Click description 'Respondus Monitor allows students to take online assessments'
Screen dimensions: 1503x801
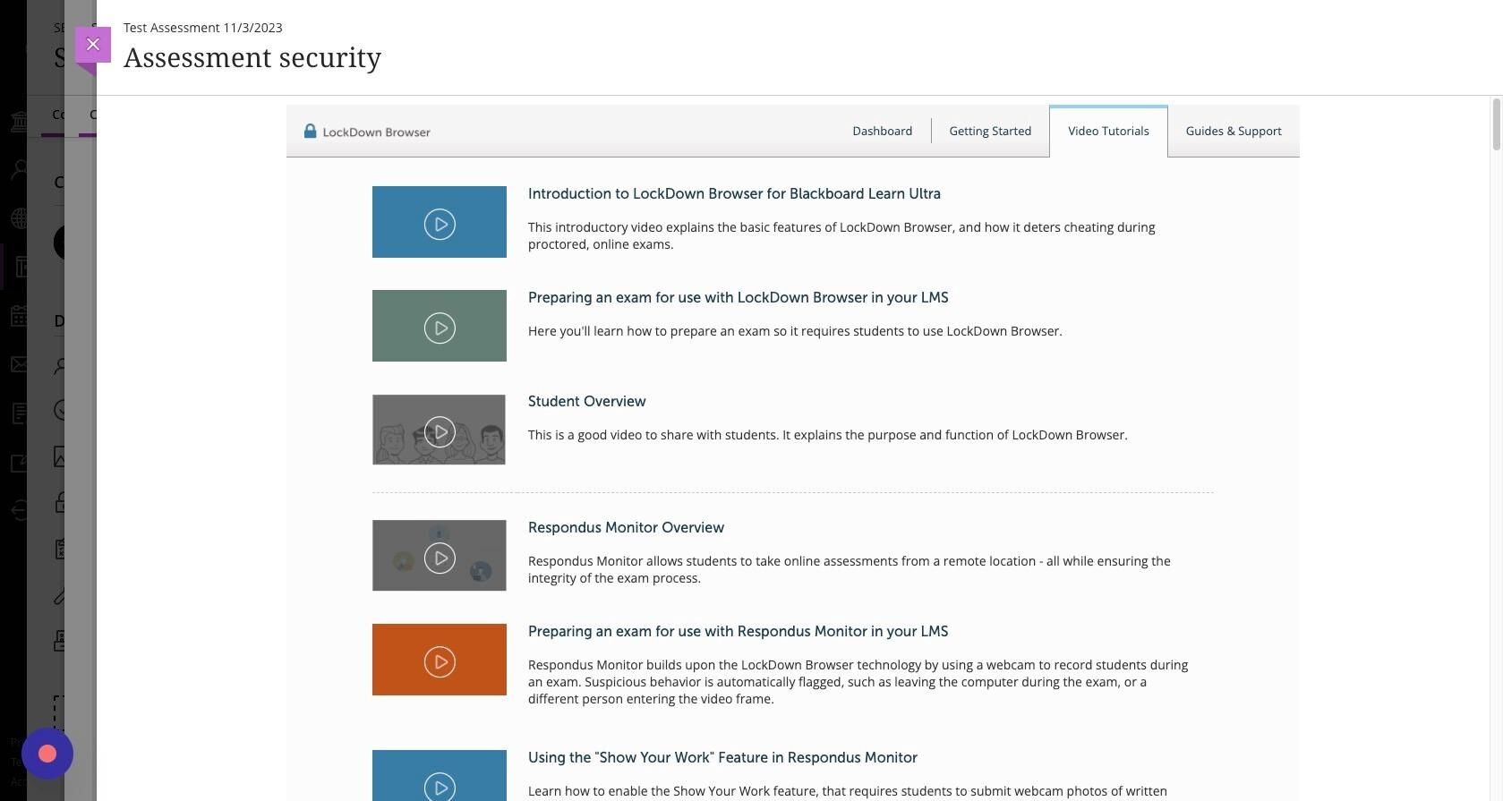pos(849,570)
